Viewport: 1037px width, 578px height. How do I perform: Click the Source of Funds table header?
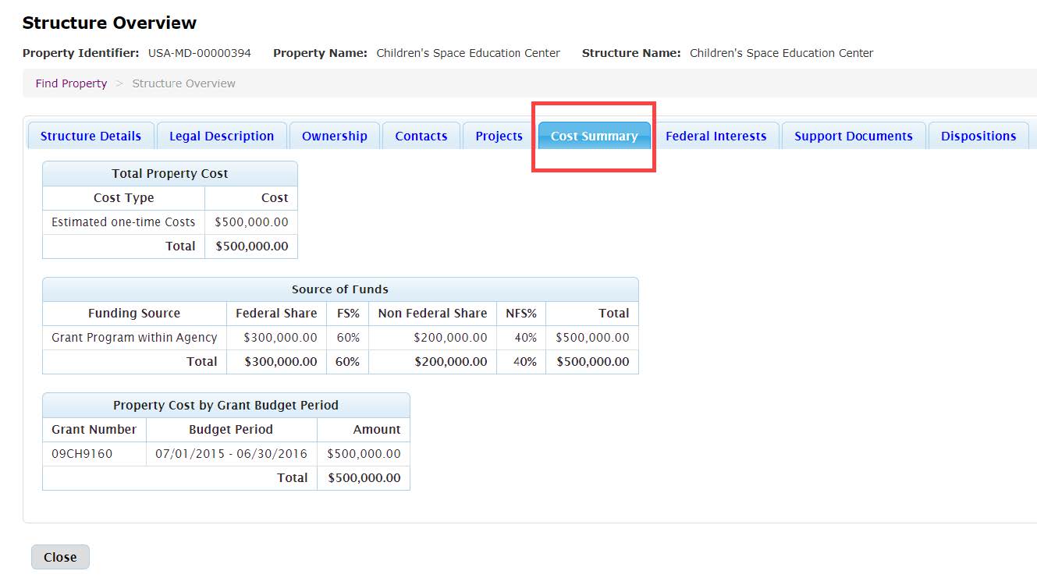tap(339, 289)
